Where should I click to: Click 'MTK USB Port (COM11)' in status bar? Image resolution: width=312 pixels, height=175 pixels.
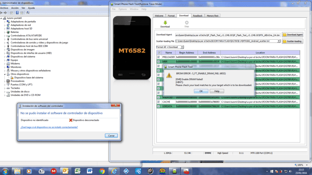click(x=261, y=153)
